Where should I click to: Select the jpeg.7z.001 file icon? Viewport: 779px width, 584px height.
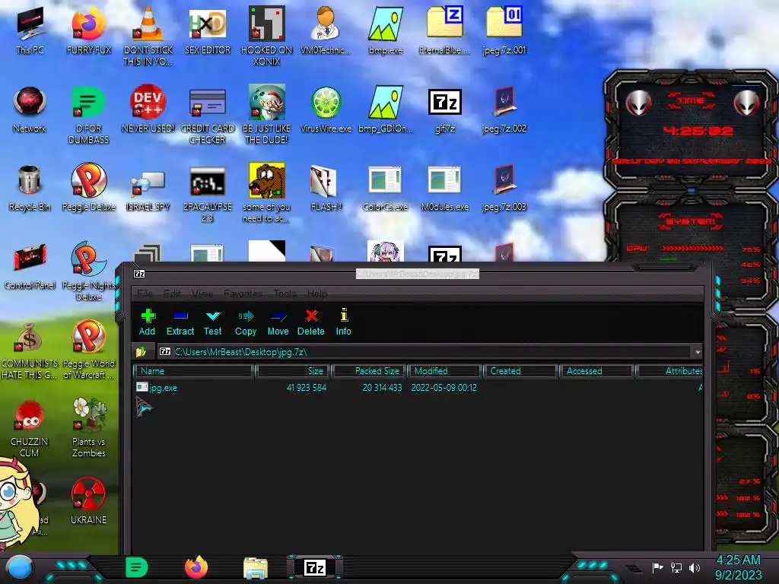pos(504,30)
